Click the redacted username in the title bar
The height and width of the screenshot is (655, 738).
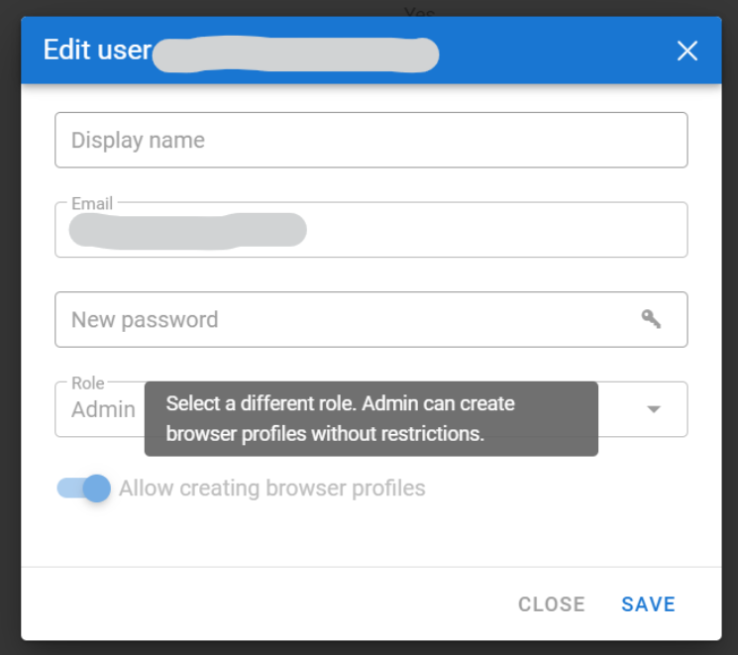click(295, 53)
